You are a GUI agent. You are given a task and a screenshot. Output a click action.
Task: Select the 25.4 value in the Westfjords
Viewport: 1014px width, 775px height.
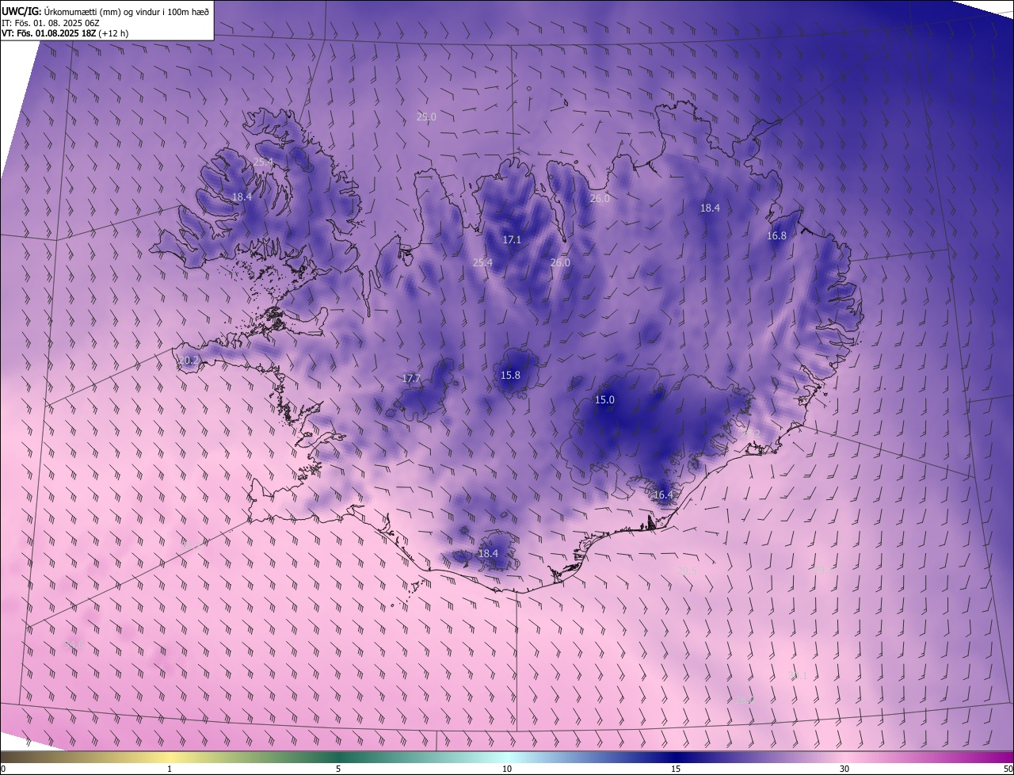pyautogui.click(x=263, y=162)
